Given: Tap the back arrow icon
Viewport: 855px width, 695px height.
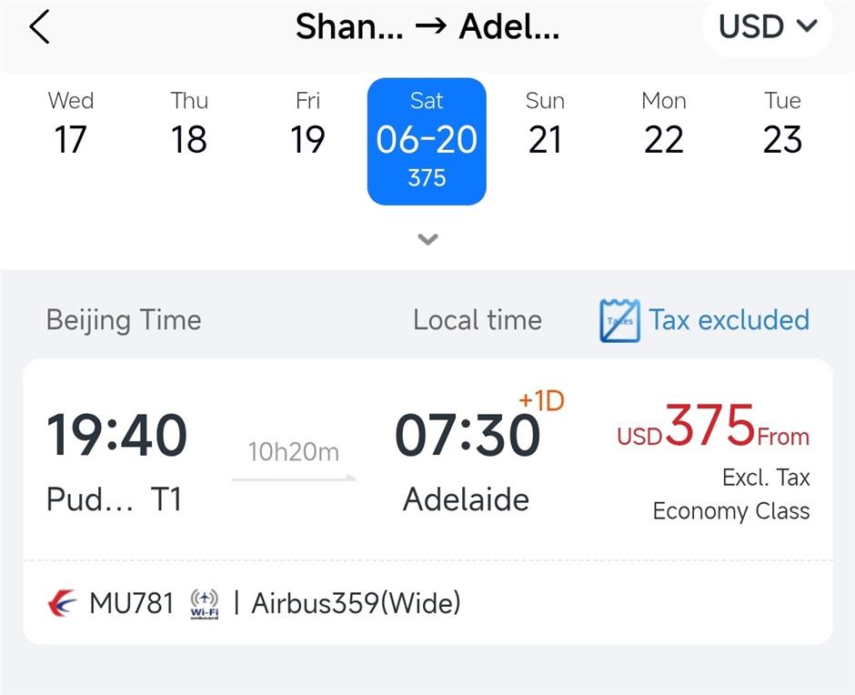Looking at the screenshot, I should (39, 27).
